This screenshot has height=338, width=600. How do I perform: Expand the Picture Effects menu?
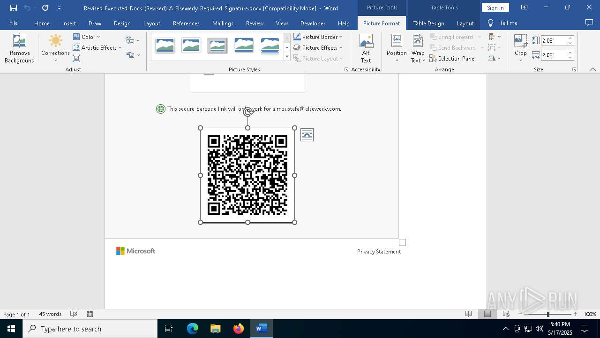click(x=318, y=47)
